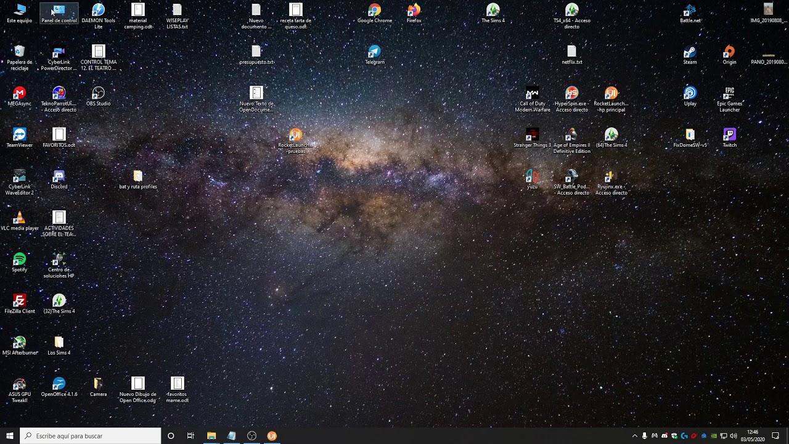Launch Origin

pos(730,55)
